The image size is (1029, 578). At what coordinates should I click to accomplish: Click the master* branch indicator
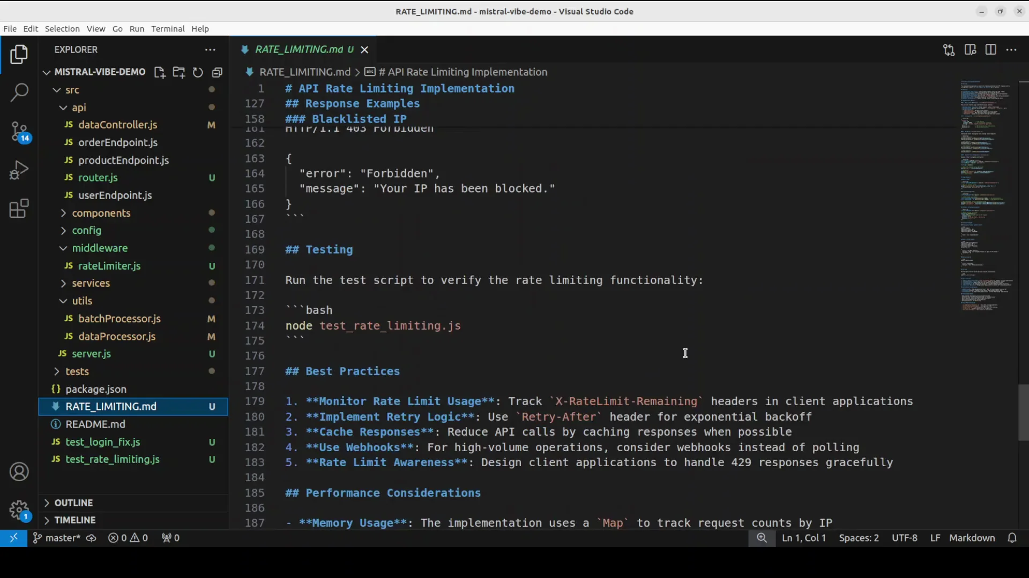pyautogui.click(x=56, y=538)
